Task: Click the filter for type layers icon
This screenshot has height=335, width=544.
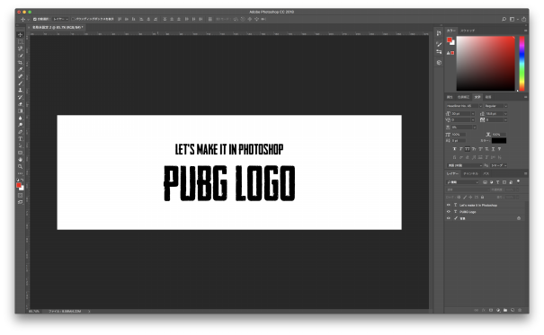Action: point(498,182)
